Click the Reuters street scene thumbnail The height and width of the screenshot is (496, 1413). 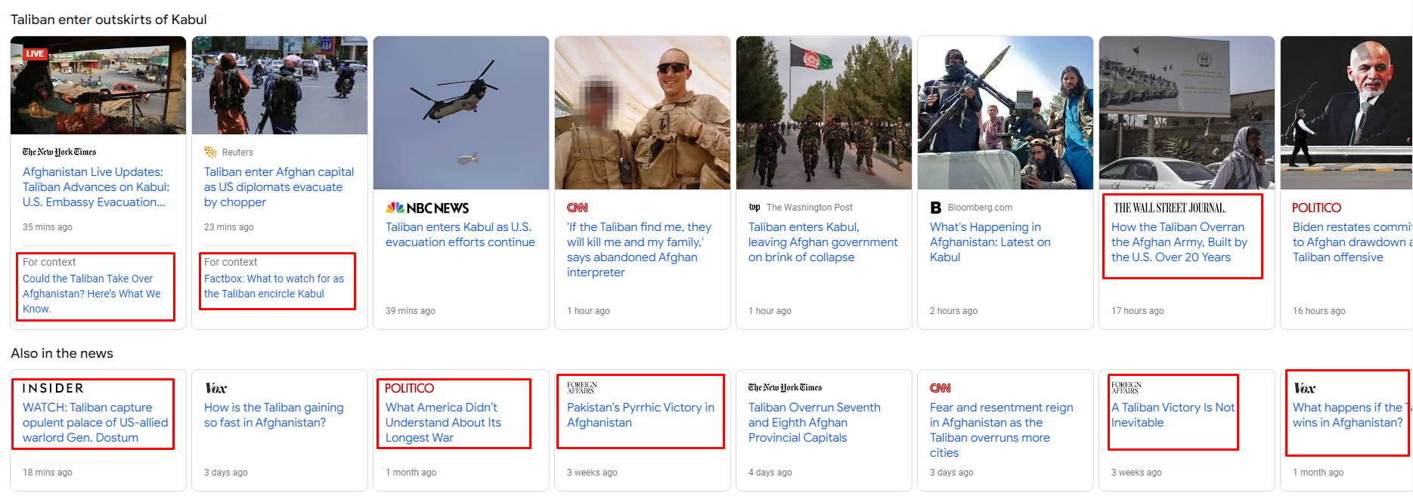[280, 85]
